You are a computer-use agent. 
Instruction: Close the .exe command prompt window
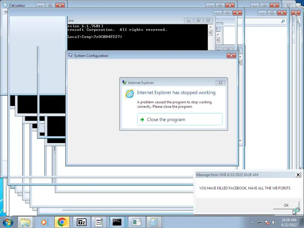[x=208, y=20]
